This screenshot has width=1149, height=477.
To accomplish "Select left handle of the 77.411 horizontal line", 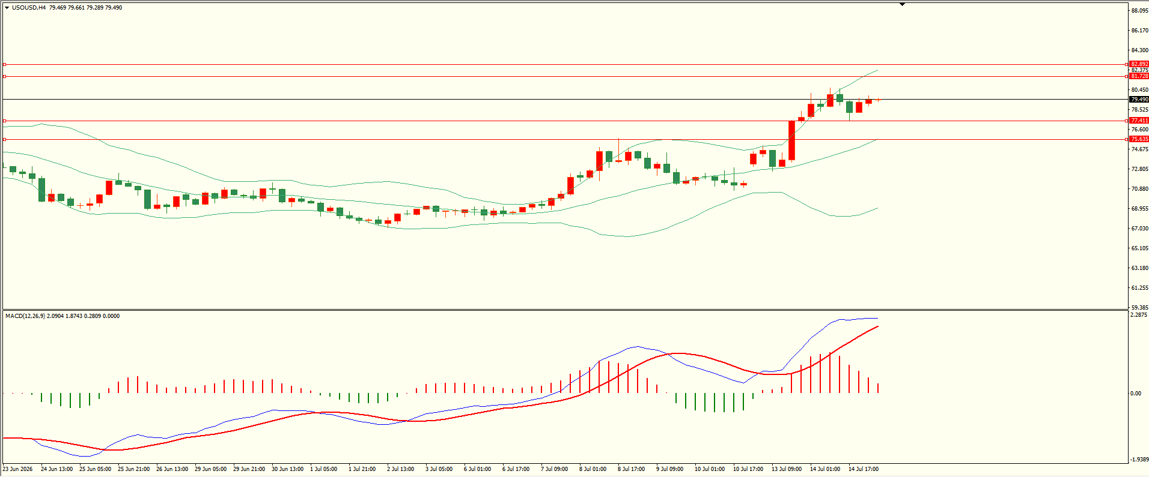I will [5, 121].
